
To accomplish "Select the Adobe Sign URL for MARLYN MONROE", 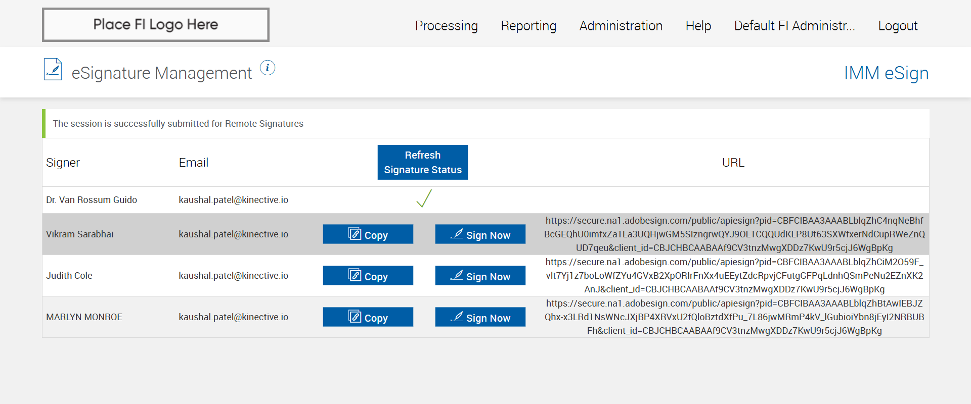I will click(734, 317).
